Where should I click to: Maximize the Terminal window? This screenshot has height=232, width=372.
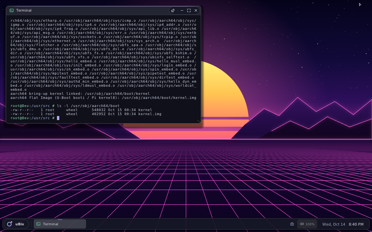189,10
